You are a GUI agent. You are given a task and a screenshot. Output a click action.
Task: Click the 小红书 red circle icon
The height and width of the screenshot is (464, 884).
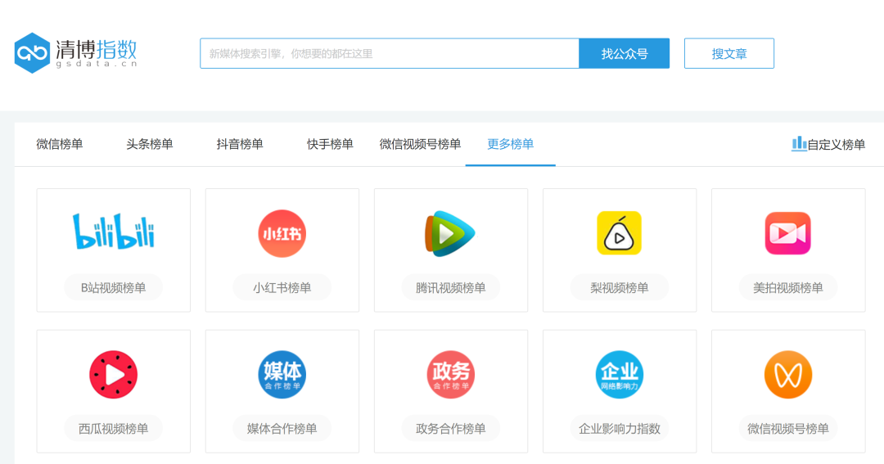[282, 233]
